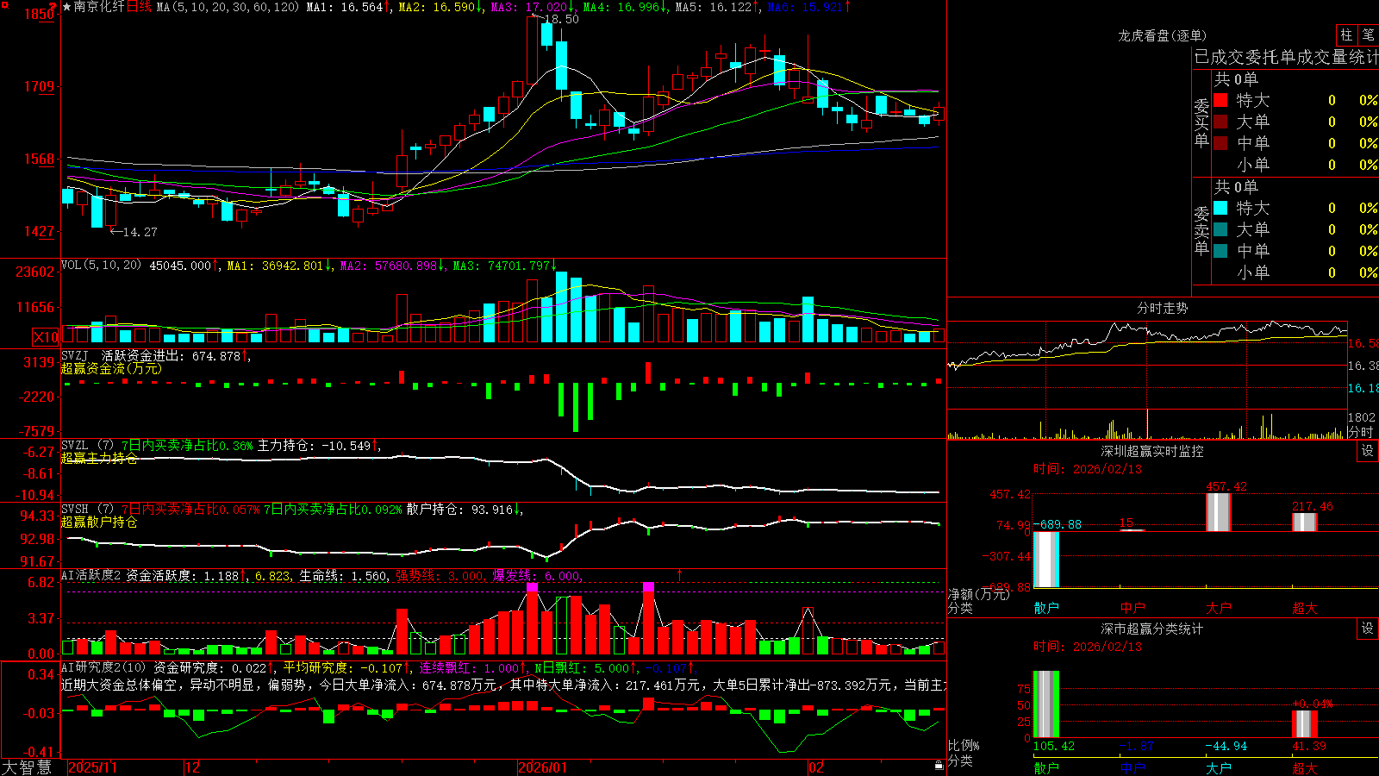Viewport: 1379px width, 776px height.
Task: Select 中户 category in 深市超赢分类统计 chart
Action: tap(1133, 767)
